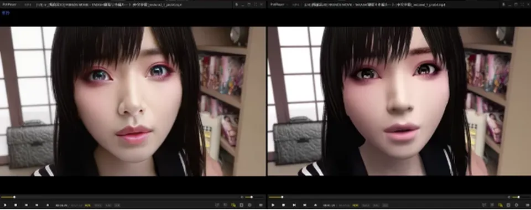This screenshot has height=210, width=531.
Task: Click the seek bar of the right player
Action: [x=387, y=197]
